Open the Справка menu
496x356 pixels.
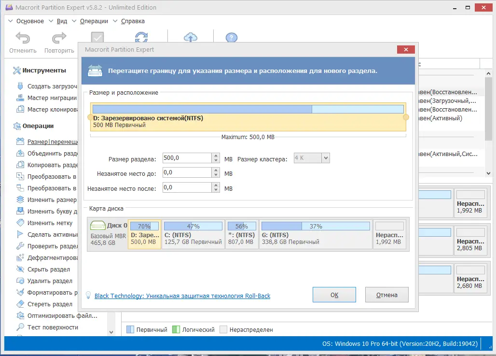click(133, 21)
